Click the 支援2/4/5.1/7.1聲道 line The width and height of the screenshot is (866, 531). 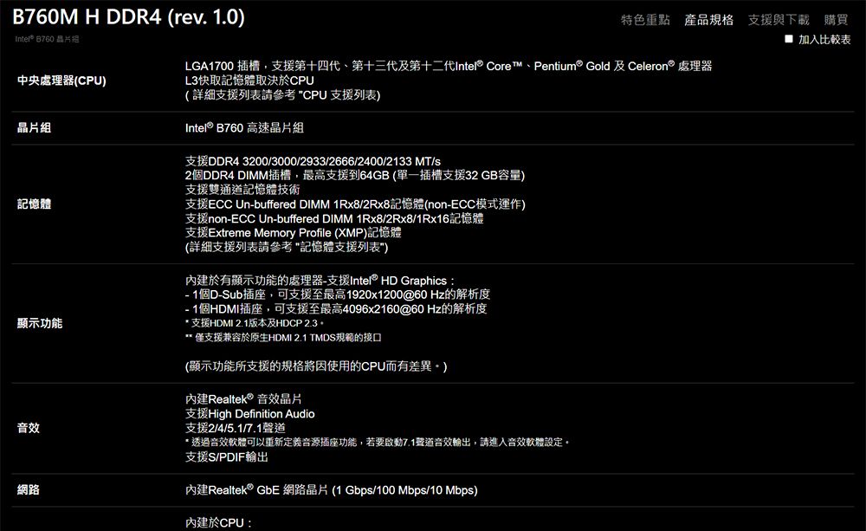(x=236, y=428)
